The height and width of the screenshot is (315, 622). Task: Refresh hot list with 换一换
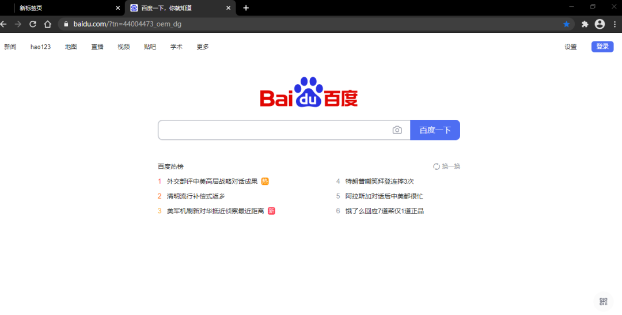[x=447, y=166]
